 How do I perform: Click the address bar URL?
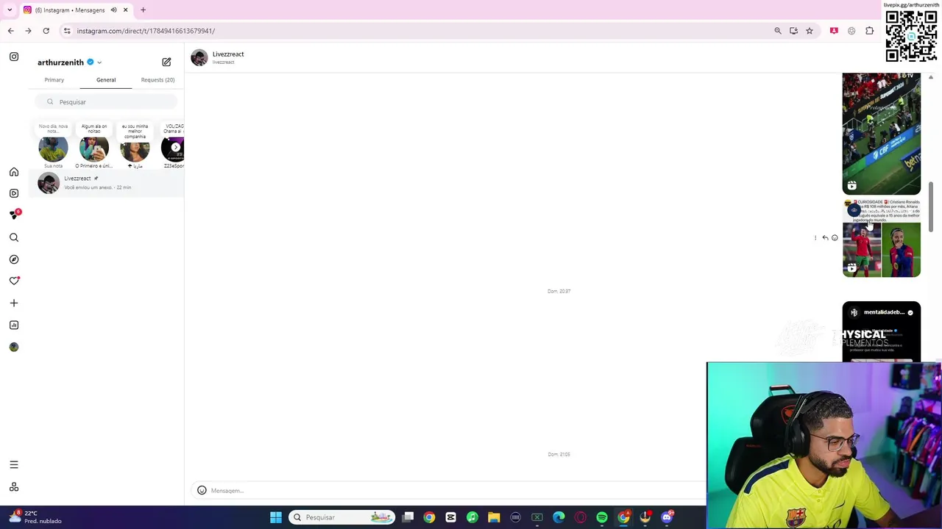(146, 31)
